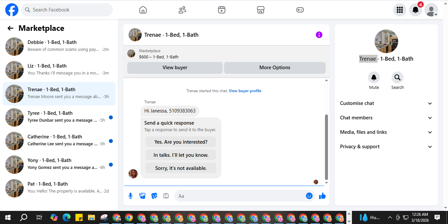The width and height of the screenshot is (448, 224).
Task: Send a thumbs-up like
Action: click(x=322, y=196)
